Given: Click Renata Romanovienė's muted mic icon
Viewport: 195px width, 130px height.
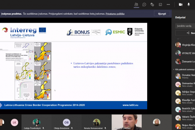Looking at the screenshot, I should pos(105,128).
